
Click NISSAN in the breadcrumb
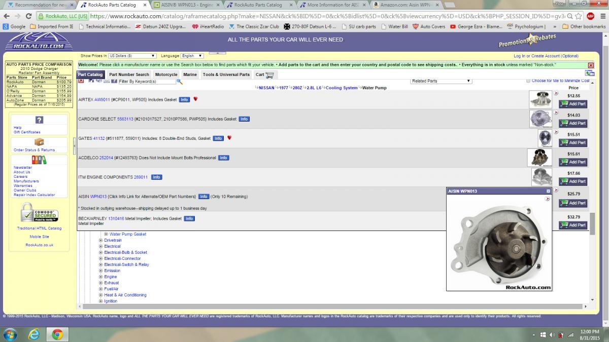click(266, 88)
